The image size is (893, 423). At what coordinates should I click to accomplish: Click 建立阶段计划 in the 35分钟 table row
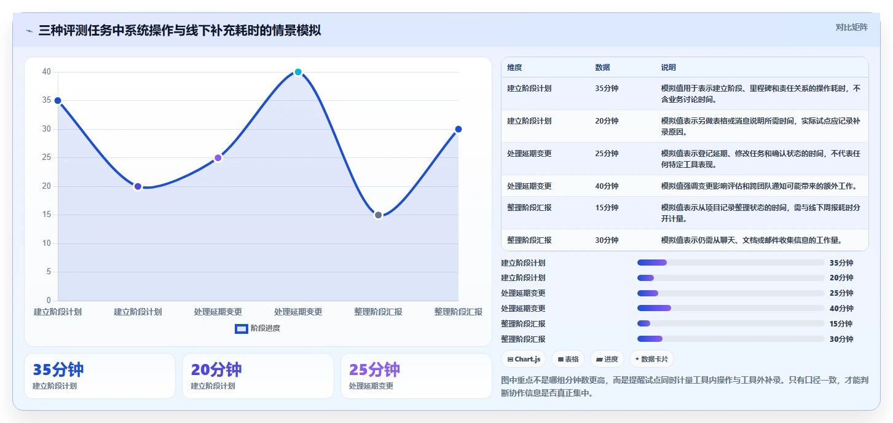pos(529,89)
